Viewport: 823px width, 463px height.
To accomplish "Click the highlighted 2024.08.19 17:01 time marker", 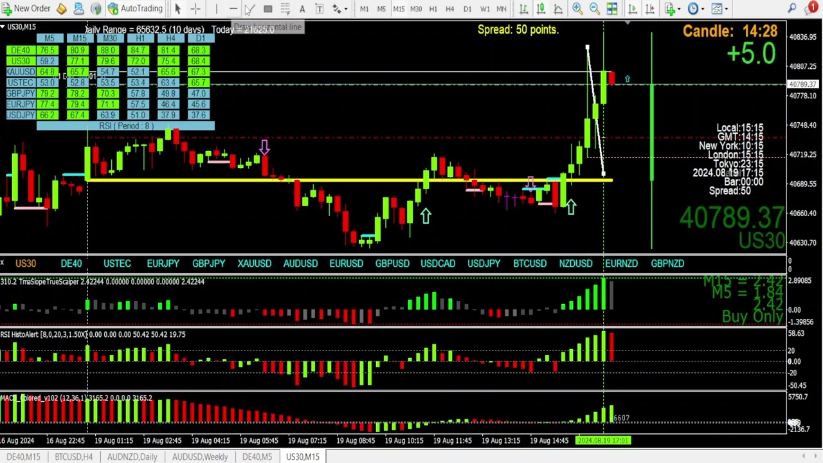I will [603, 440].
